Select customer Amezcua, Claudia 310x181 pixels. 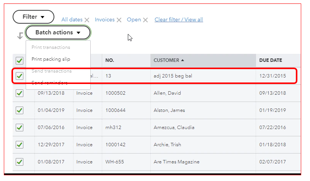click(x=174, y=128)
